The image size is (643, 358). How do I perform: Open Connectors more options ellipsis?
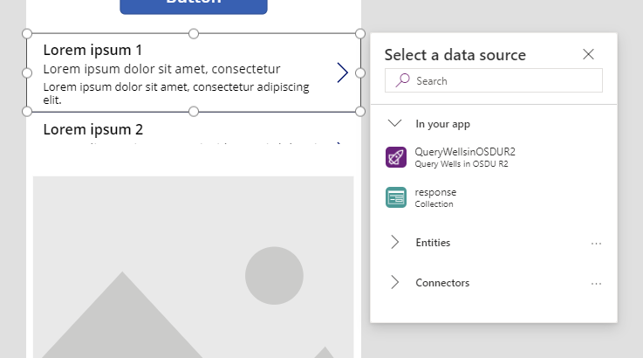click(596, 284)
